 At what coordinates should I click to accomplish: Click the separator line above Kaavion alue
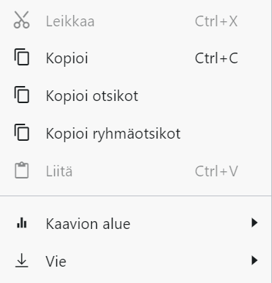click(x=135, y=196)
